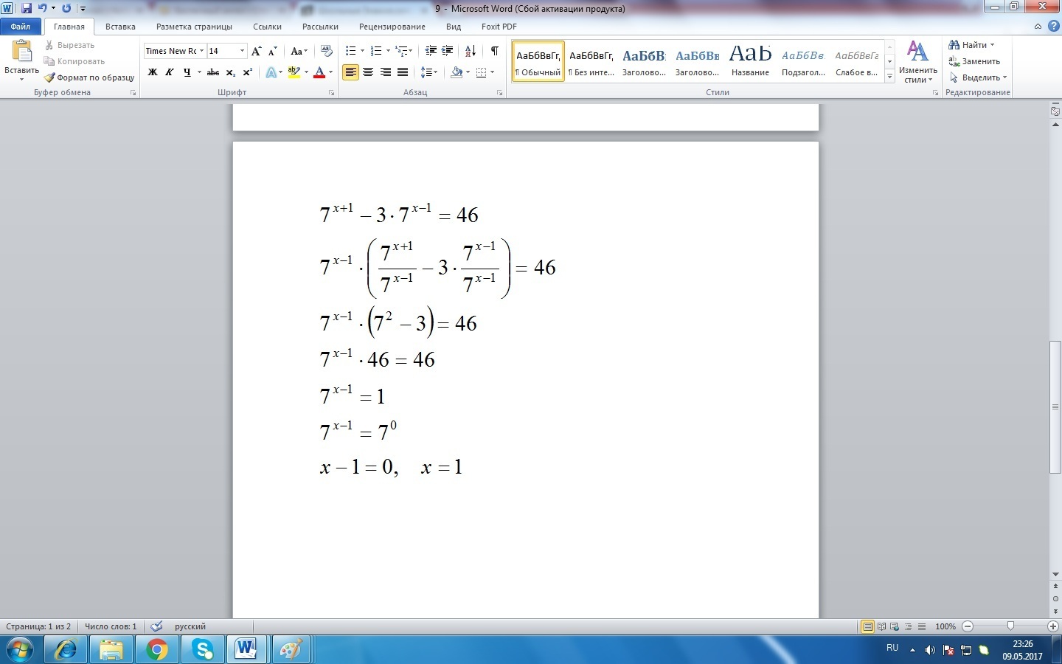Switch to the Рецензирование tab
The width and height of the screenshot is (1062, 664).
coord(392,27)
